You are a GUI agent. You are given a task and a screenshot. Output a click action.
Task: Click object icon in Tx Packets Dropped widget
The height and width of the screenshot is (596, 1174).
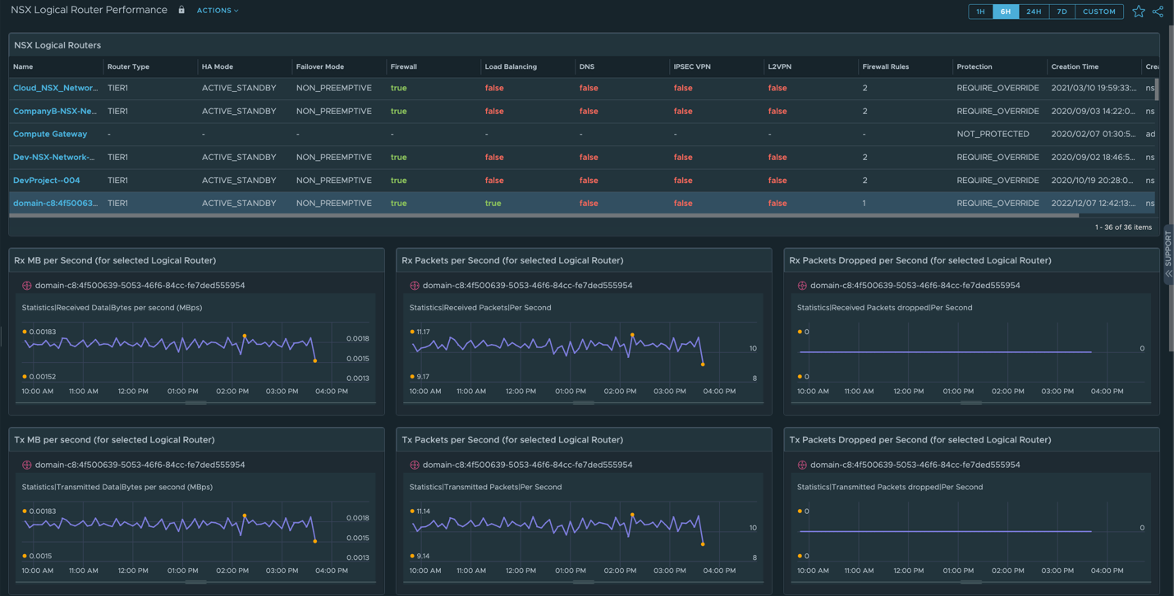(802, 465)
